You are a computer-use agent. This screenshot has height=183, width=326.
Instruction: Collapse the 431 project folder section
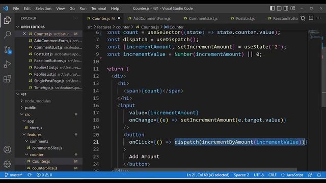pos(21,94)
